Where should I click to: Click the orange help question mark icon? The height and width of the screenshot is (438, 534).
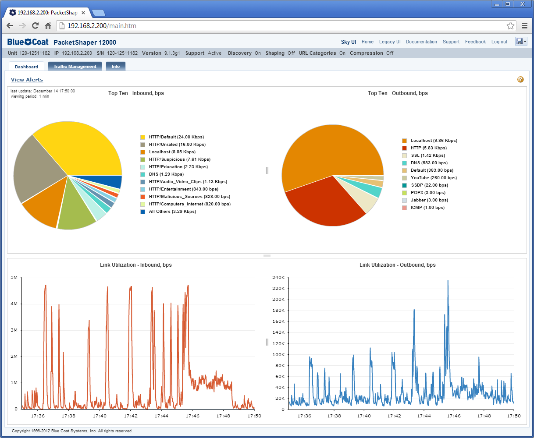520,79
